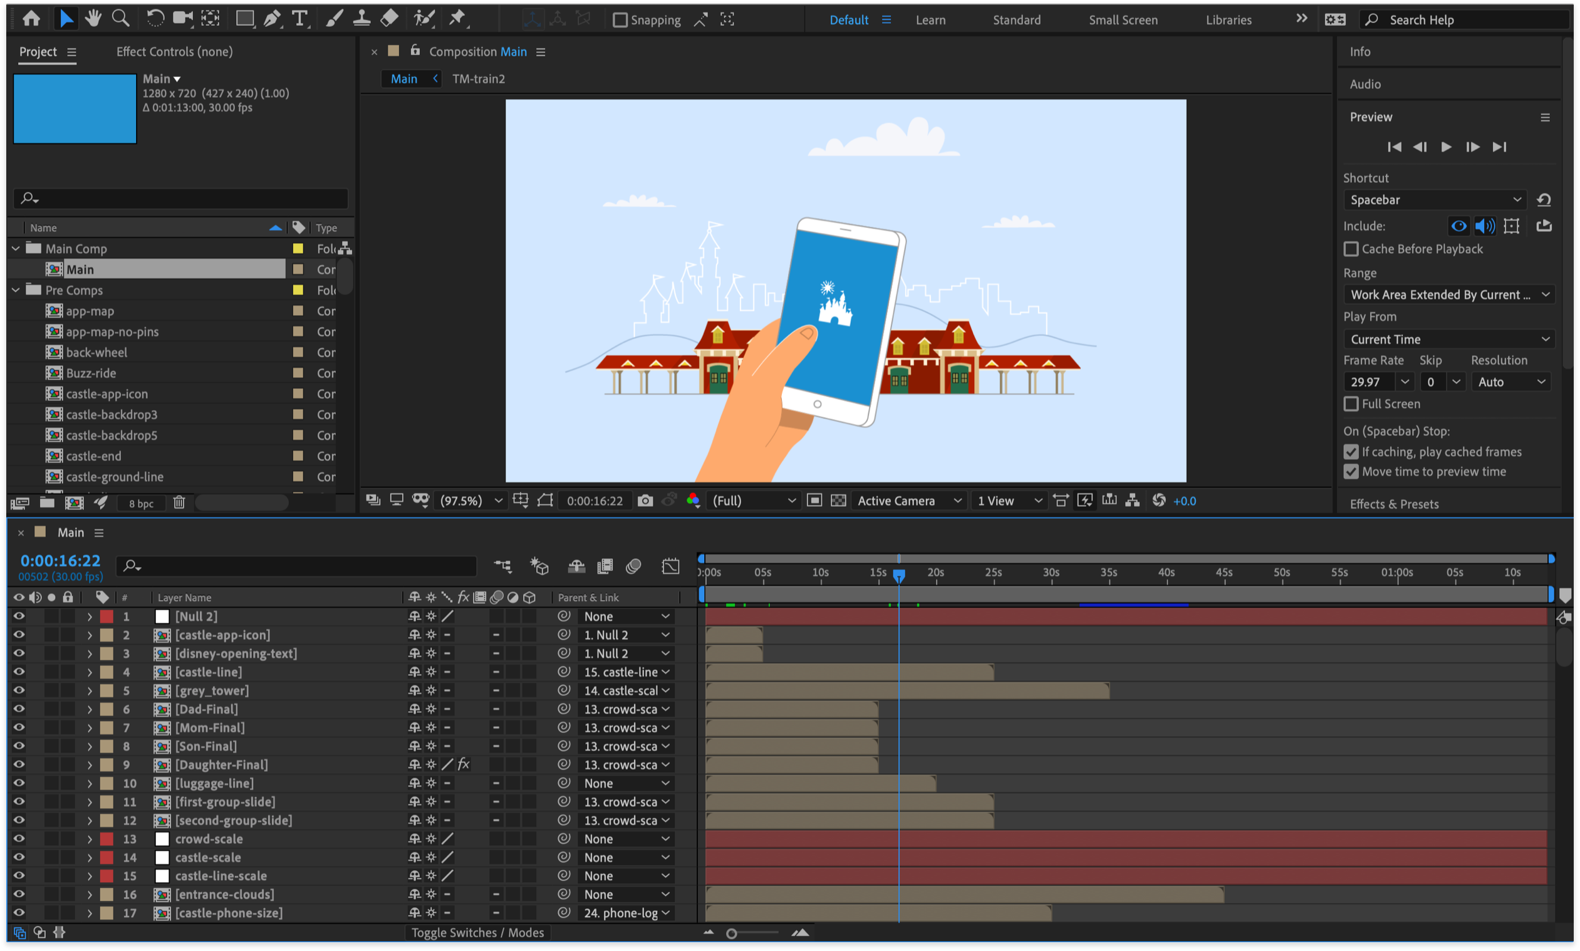Jump to last frame in Preview

pyautogui.click(x=1499, y=147)
